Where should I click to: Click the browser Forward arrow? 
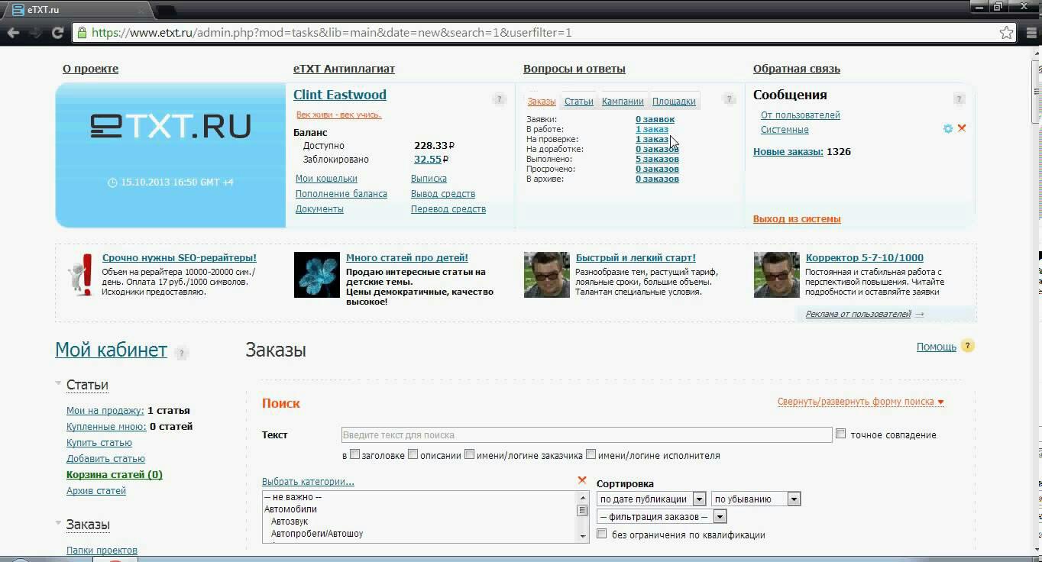coord(35,33)
